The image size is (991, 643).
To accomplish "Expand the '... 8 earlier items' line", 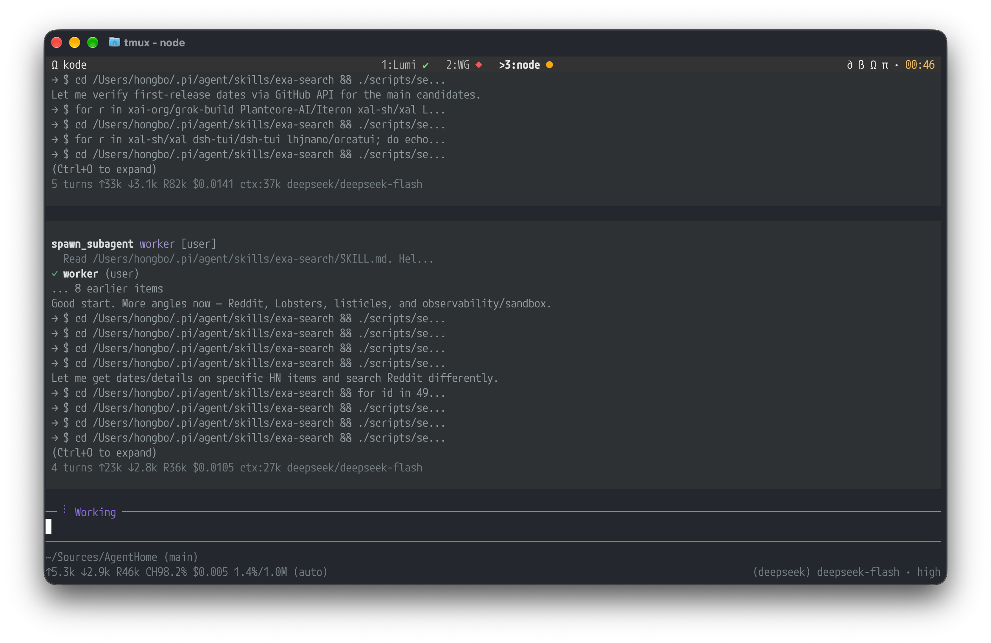I will point(108,289).
